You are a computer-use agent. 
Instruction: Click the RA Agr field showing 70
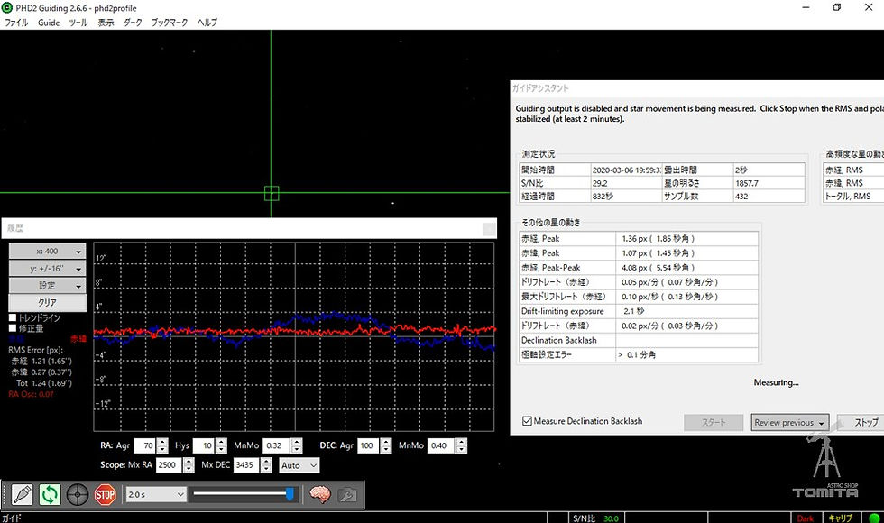coord(145,445)
